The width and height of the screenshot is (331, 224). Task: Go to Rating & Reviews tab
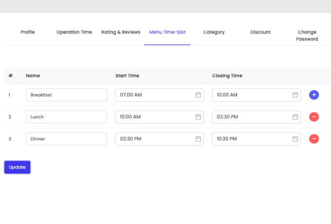(x=121, y=32)
